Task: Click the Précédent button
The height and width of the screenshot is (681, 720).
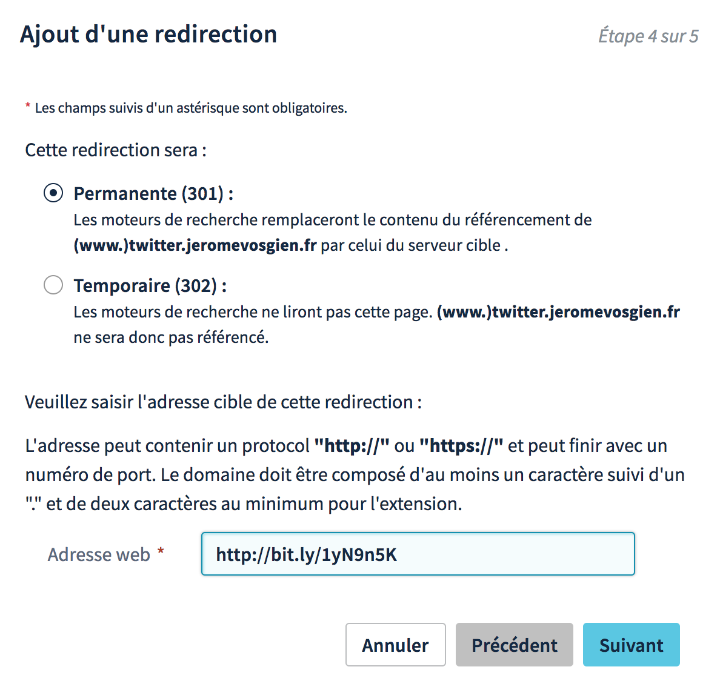Action: [x=515, y=645]
